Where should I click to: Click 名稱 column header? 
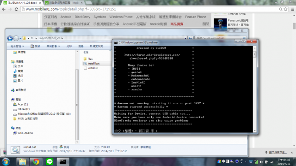tap(86, 52)
